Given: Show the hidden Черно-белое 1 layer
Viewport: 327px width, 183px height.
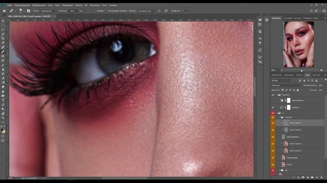Looking at the screenshot, I should click(273, 101).
